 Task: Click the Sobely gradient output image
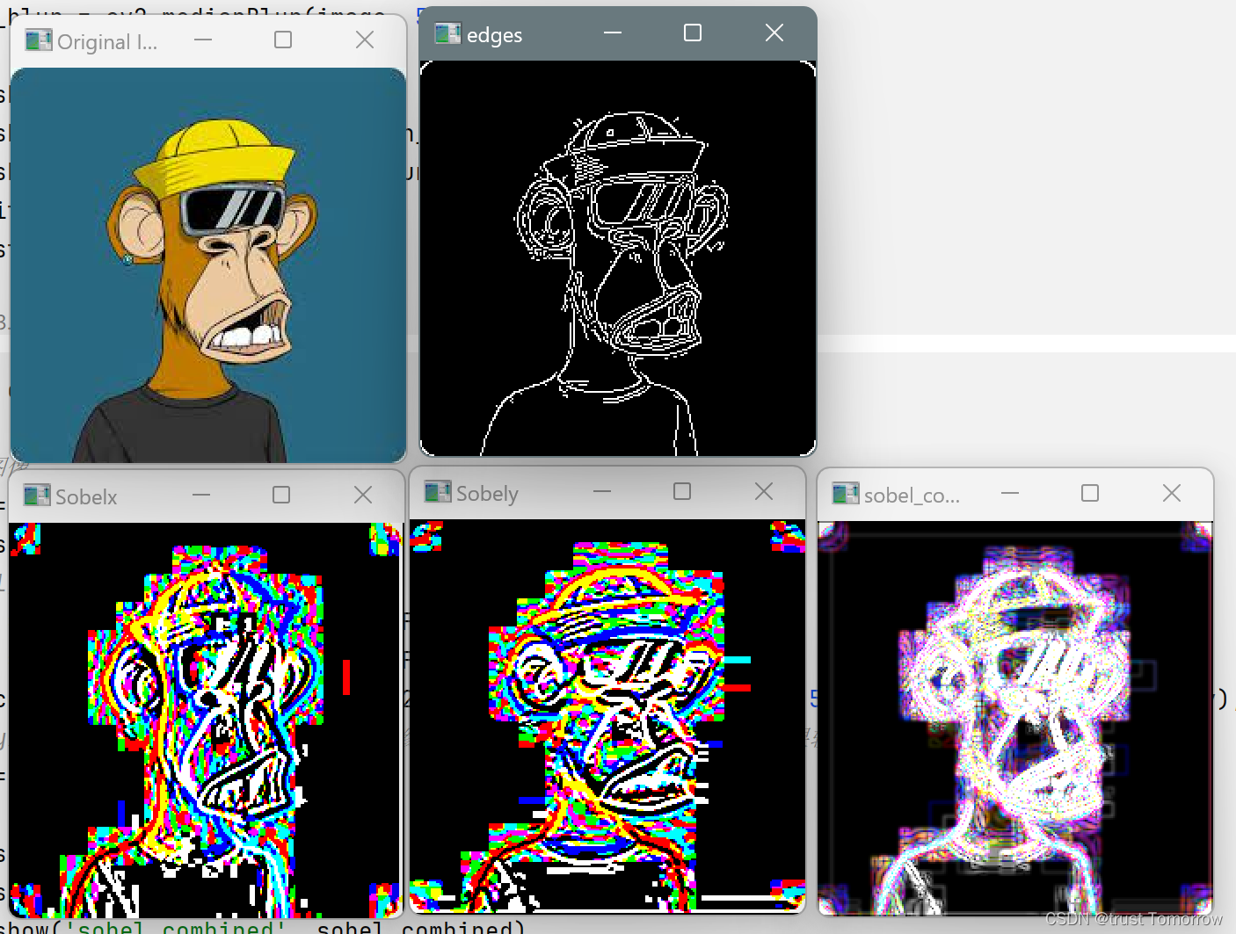[x=607, y=717]
